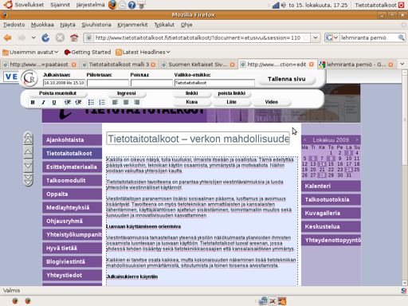Move page down one step arrow

28,167
